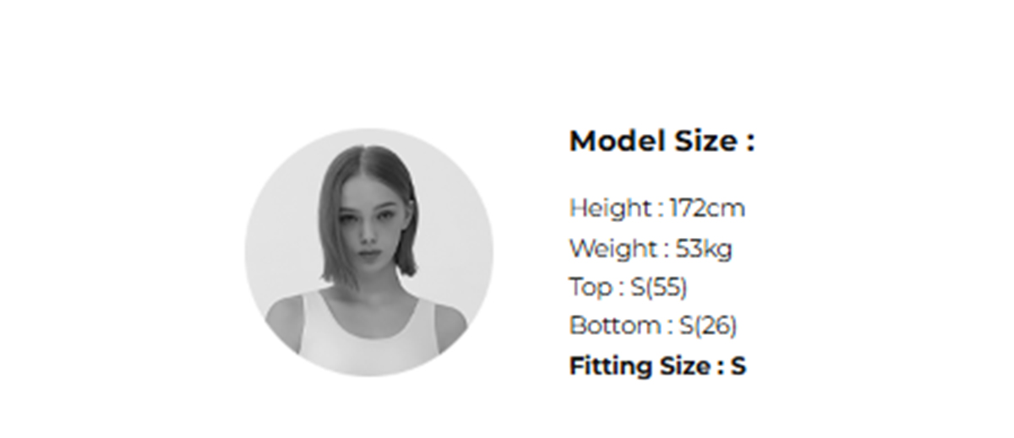1014x438 pixels.
Task: Click the word "Size" in Fitting Size line
Action: [x=685, y=366]
